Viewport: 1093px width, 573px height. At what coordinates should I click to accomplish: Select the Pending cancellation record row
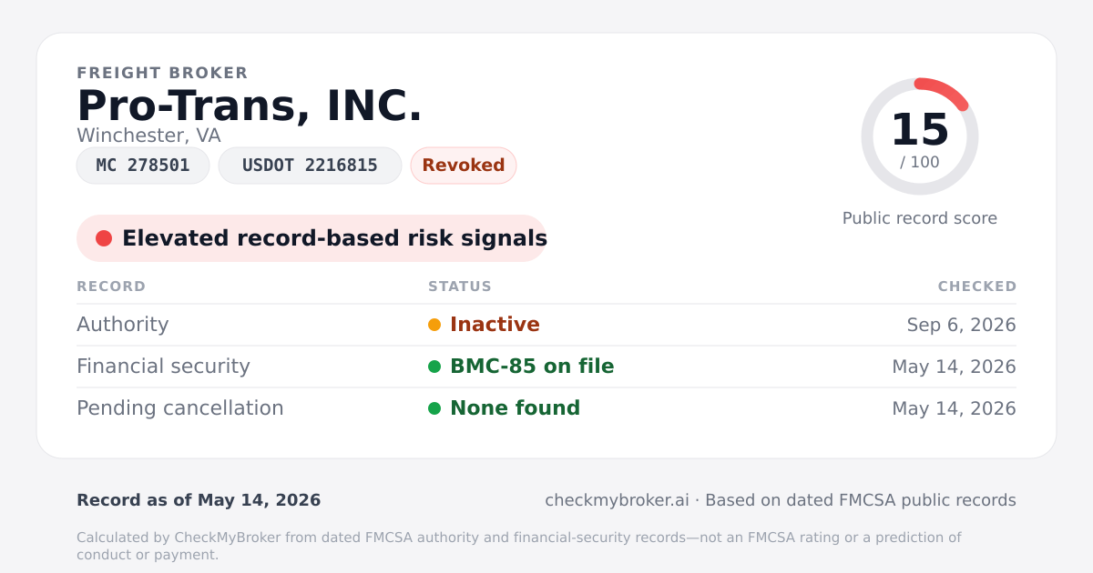coord(546,408)
